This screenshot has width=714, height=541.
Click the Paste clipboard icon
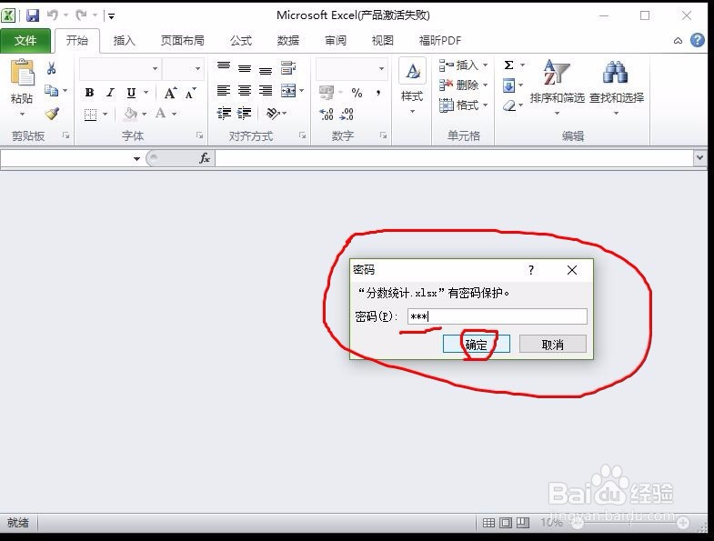[x=22, y=73]
